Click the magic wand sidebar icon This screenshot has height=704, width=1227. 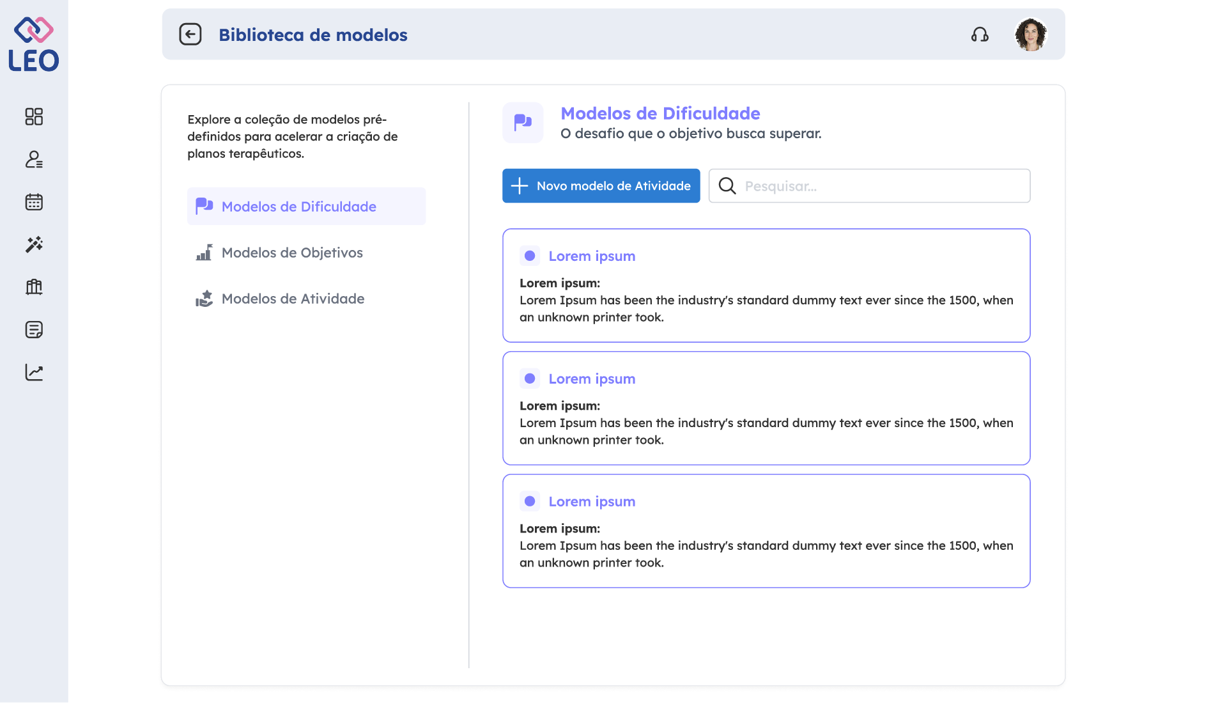point(34,244)
